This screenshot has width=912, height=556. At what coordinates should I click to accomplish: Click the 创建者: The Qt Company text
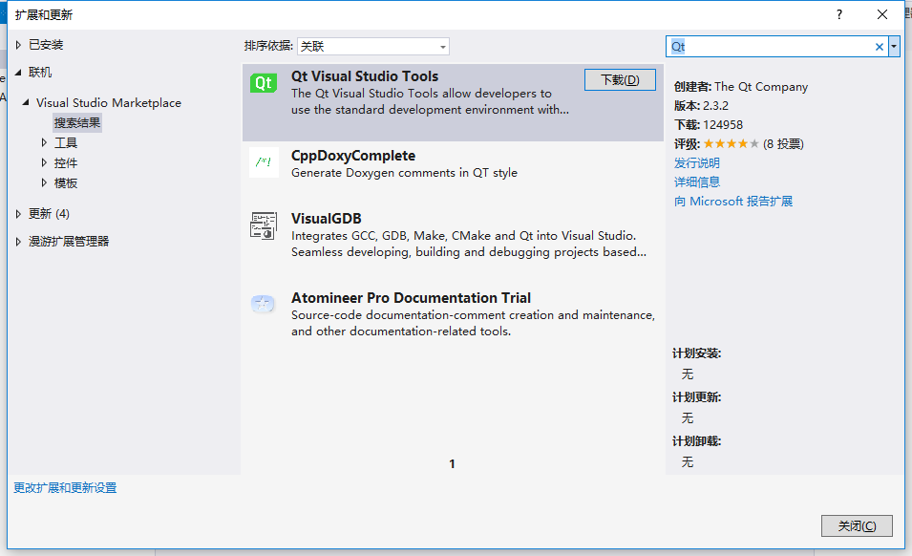(741, 87)
